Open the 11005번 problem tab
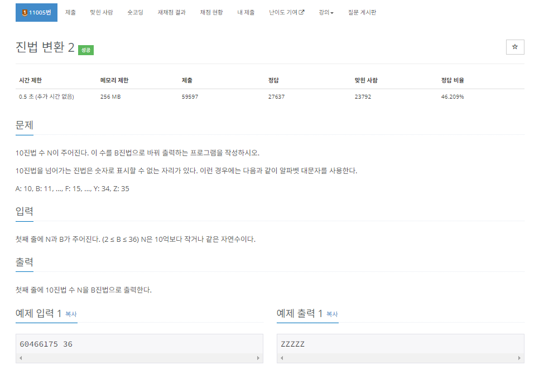 (36, 12)
